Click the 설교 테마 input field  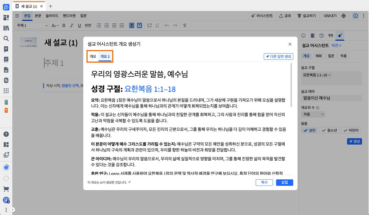pyautogui.click(x=332, y=98)
